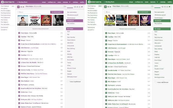Screen dimensions: 173x108
Task: Open DJ Smash artist thumbnail in green window
Action: pos(122,20)
